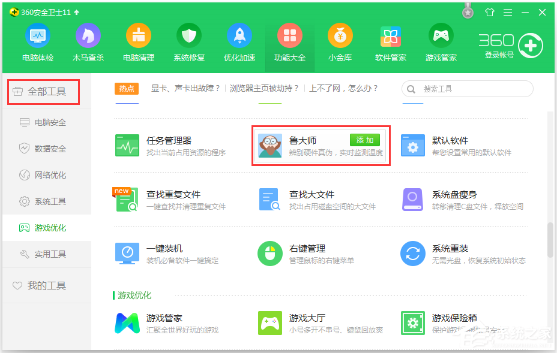Run 电脑体检 full system checkup

pos(37,42)
